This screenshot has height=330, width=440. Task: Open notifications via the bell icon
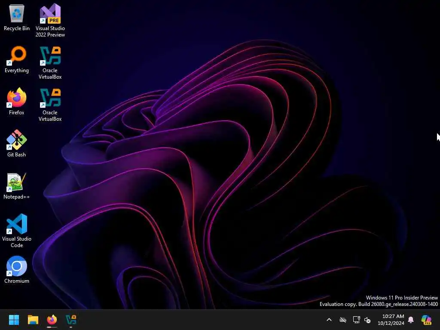[x=411, y=320]
